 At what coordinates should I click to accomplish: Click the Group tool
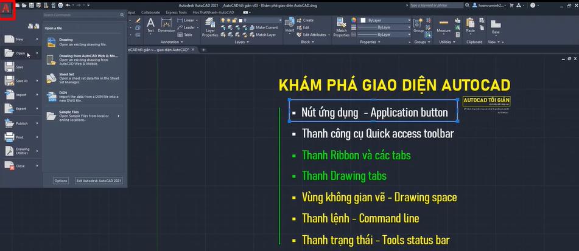coord(418,26)
